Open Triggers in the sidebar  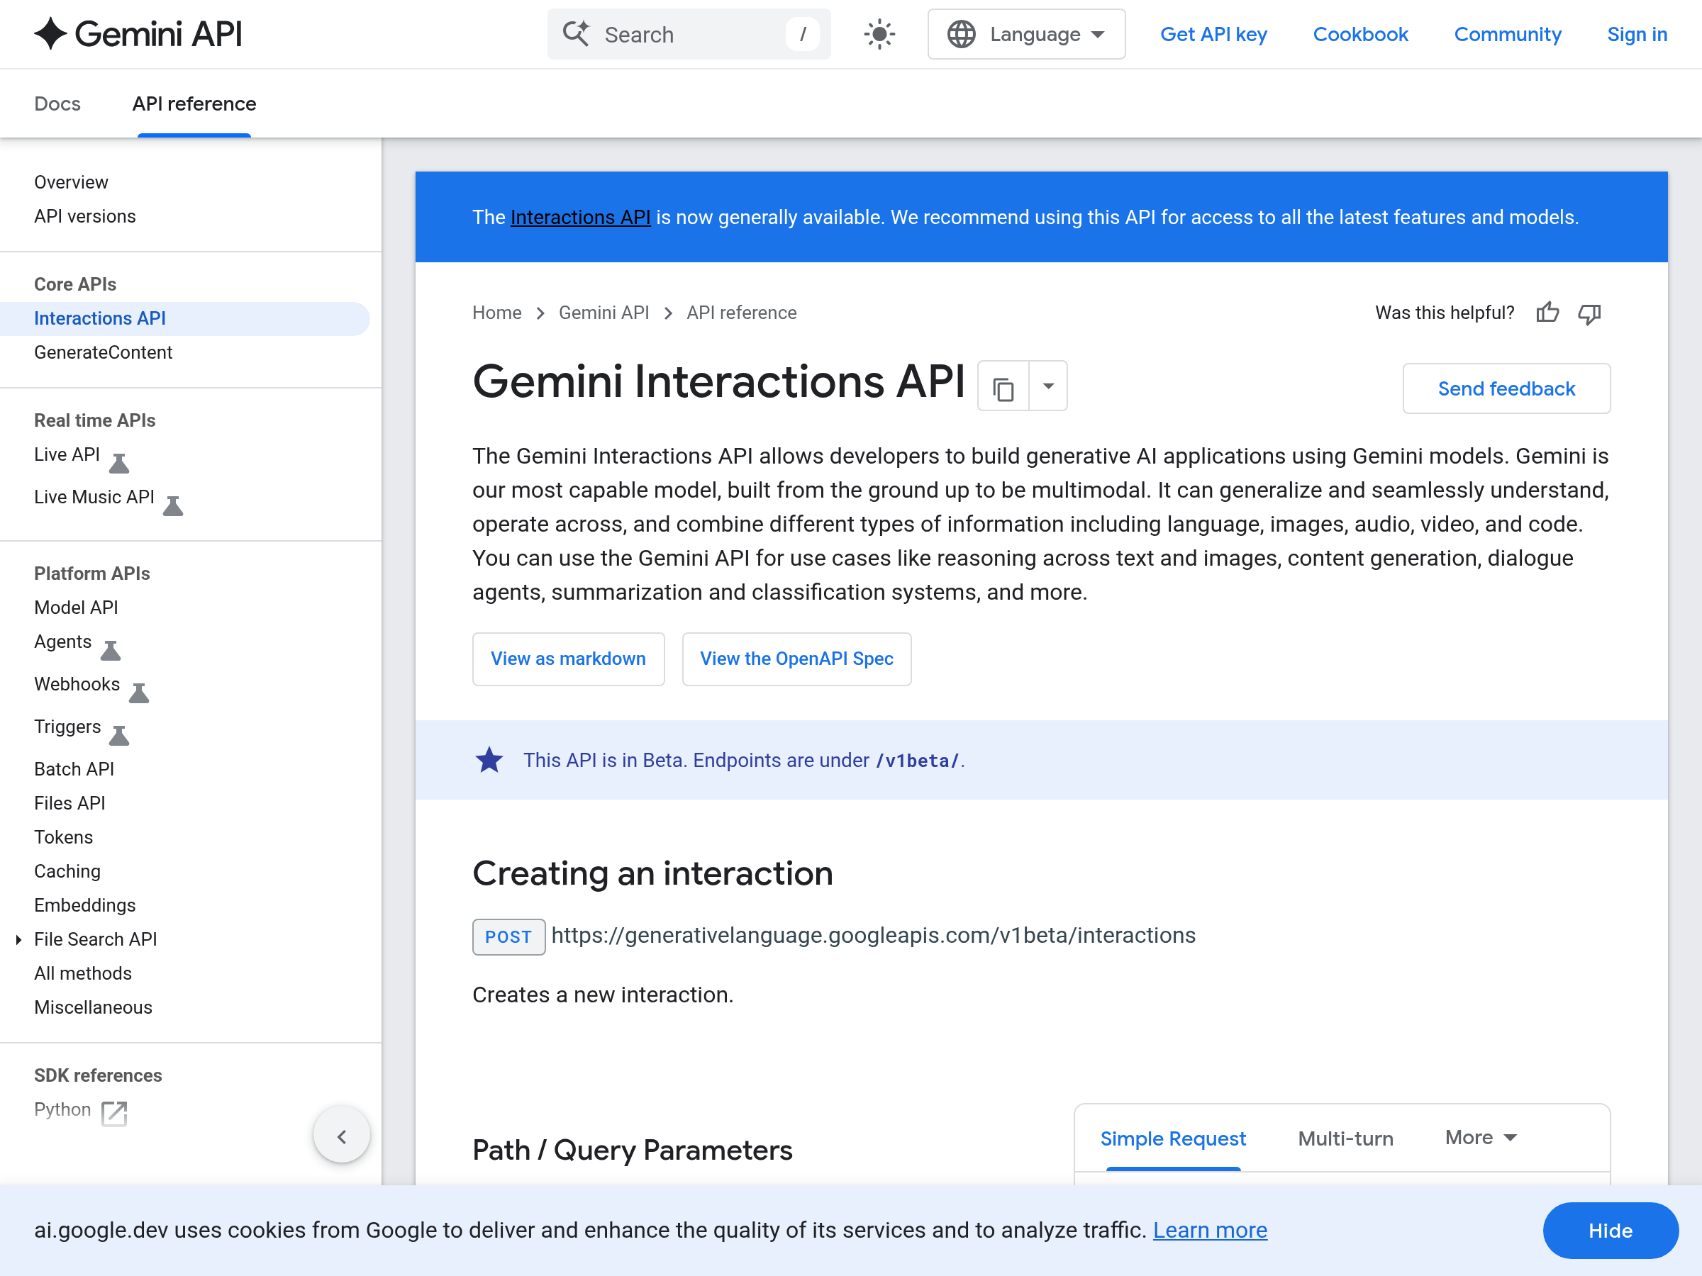67,727
